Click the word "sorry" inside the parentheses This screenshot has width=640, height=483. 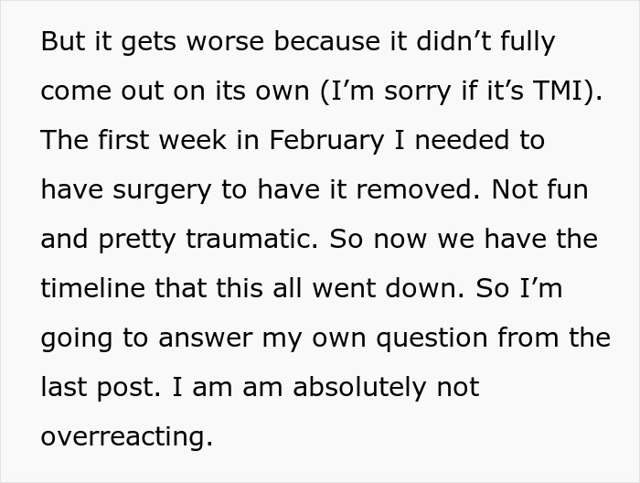pyautogui.click(x=419, y=91)
